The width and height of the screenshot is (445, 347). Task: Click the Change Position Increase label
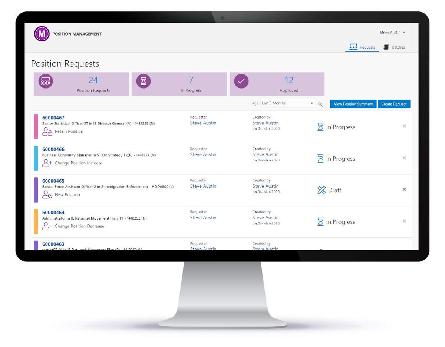tap(79, 163)
